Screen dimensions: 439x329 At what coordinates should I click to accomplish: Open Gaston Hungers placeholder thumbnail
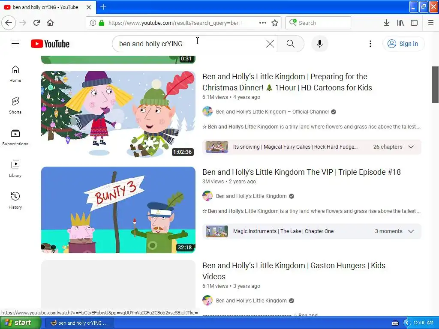(x=118, y=287)
